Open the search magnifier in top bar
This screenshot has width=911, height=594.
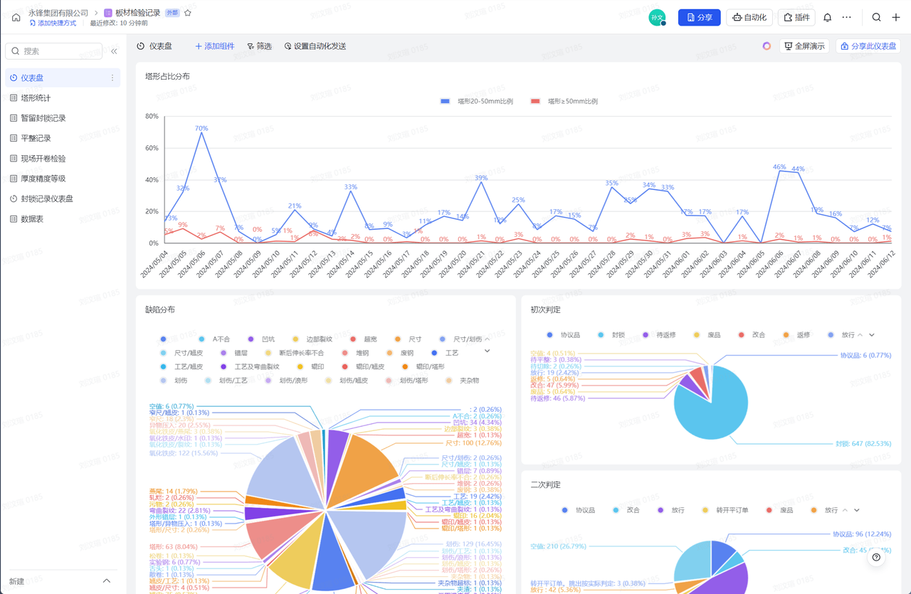pos(876,18)
